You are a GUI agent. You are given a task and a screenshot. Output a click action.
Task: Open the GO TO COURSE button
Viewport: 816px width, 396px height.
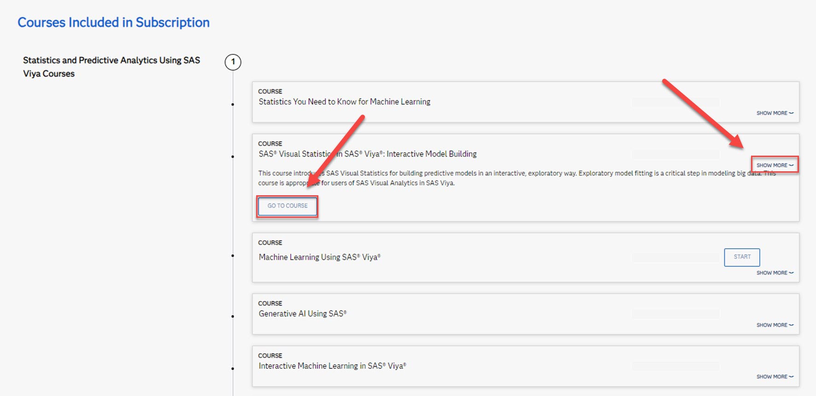(288, 206)
